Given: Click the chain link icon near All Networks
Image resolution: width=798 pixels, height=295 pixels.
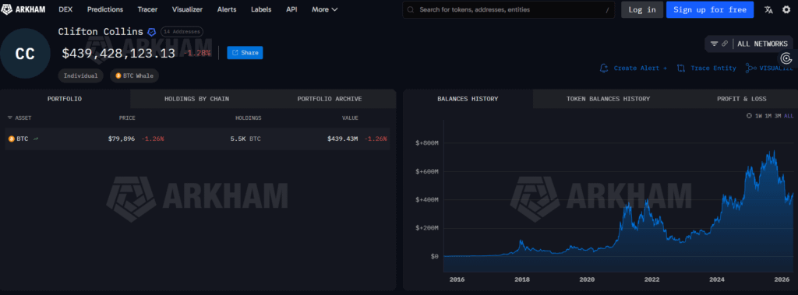Looking at the screenshot, I should pyautogui.click(x=725, y=44).
